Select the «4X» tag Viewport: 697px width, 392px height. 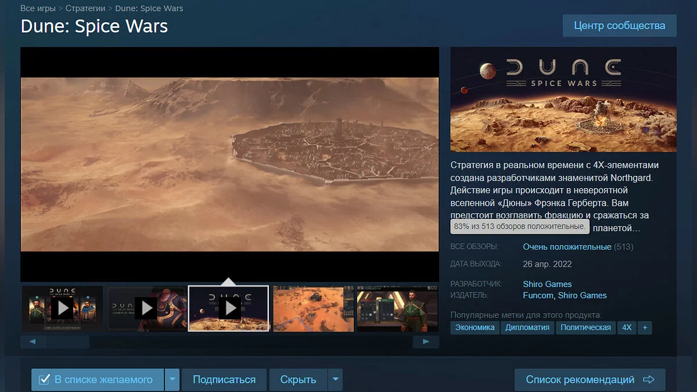pyautogui.click(x=627, y=328)
